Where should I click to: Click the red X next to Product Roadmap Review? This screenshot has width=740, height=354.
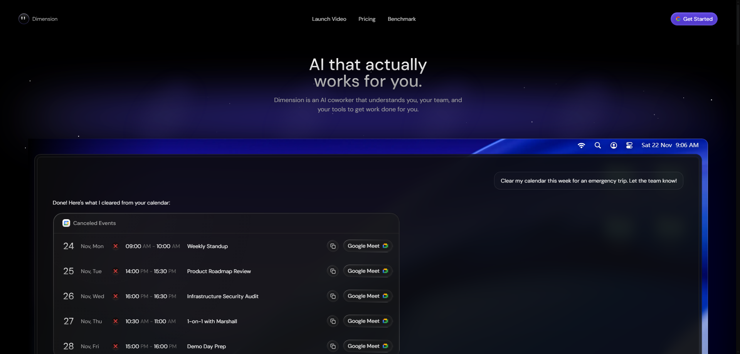coord(116,271)
